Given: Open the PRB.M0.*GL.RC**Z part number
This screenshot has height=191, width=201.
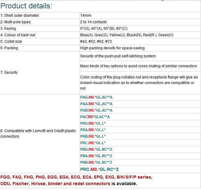Looking at the screenshot, I should (x=96, y=162).
